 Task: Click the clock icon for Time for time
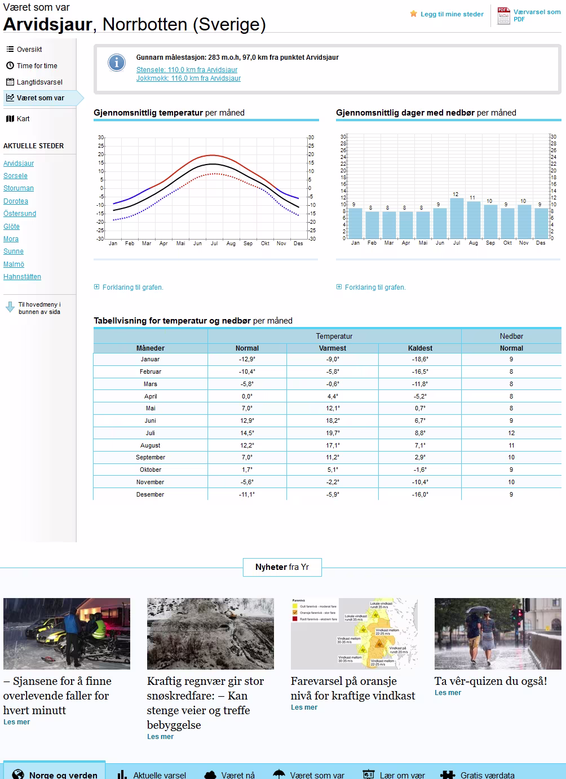click(x=10, y=66)
